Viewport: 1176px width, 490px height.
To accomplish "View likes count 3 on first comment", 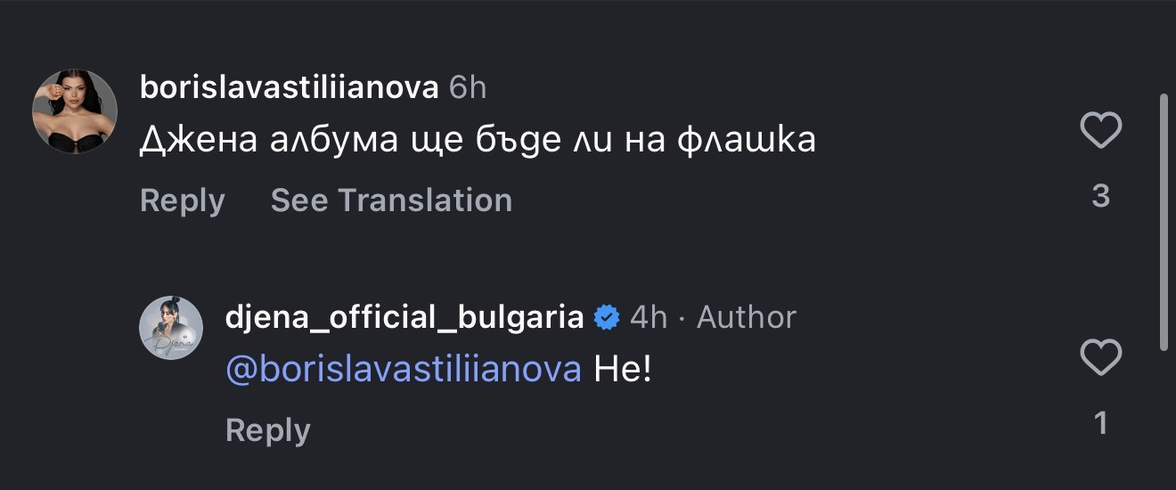I will (x=1100, y=196).
